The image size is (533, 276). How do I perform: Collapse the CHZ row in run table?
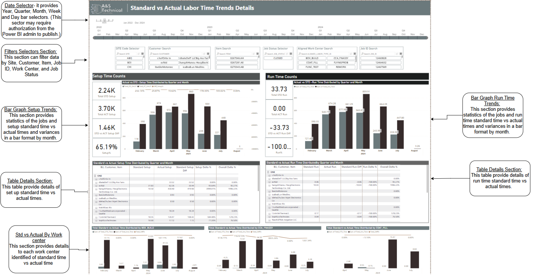(x=268, y=172)
